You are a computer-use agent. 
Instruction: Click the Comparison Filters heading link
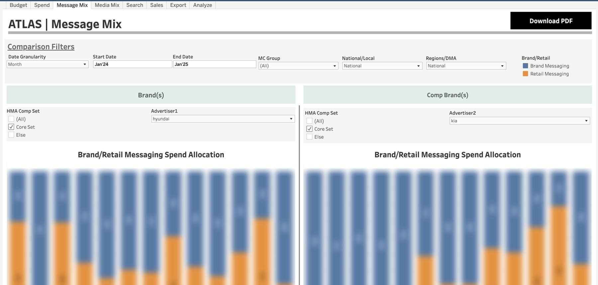[41, 47]
